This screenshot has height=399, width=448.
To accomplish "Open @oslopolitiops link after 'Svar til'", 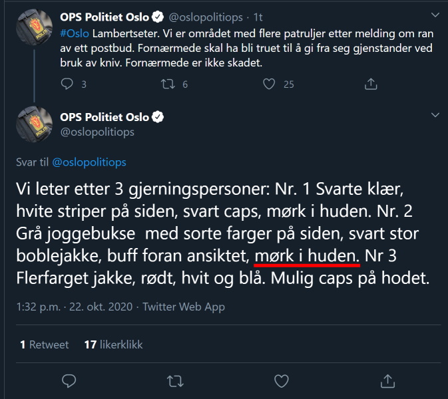I will point(89,162).
